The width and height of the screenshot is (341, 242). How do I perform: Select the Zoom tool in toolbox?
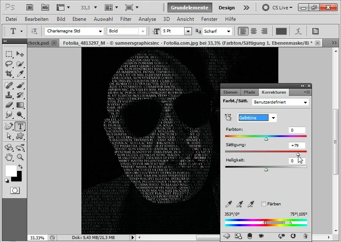(20, 157)
